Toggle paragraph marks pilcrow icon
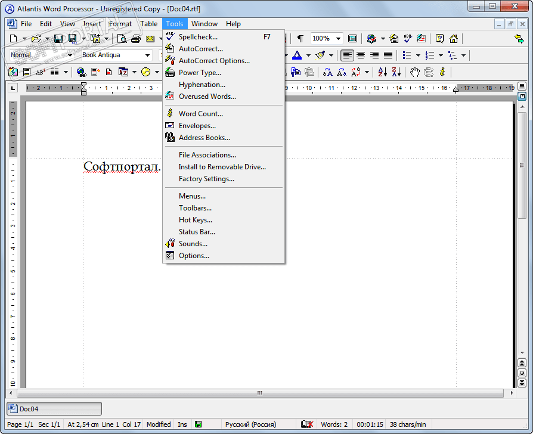The height and width of the screenshot is (434, 533). (300, 38)
